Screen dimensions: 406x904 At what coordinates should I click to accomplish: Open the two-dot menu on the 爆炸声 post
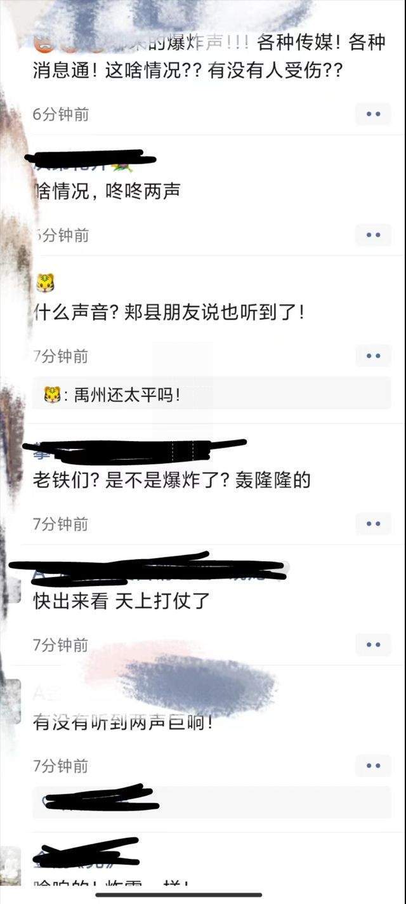[373, 114]
